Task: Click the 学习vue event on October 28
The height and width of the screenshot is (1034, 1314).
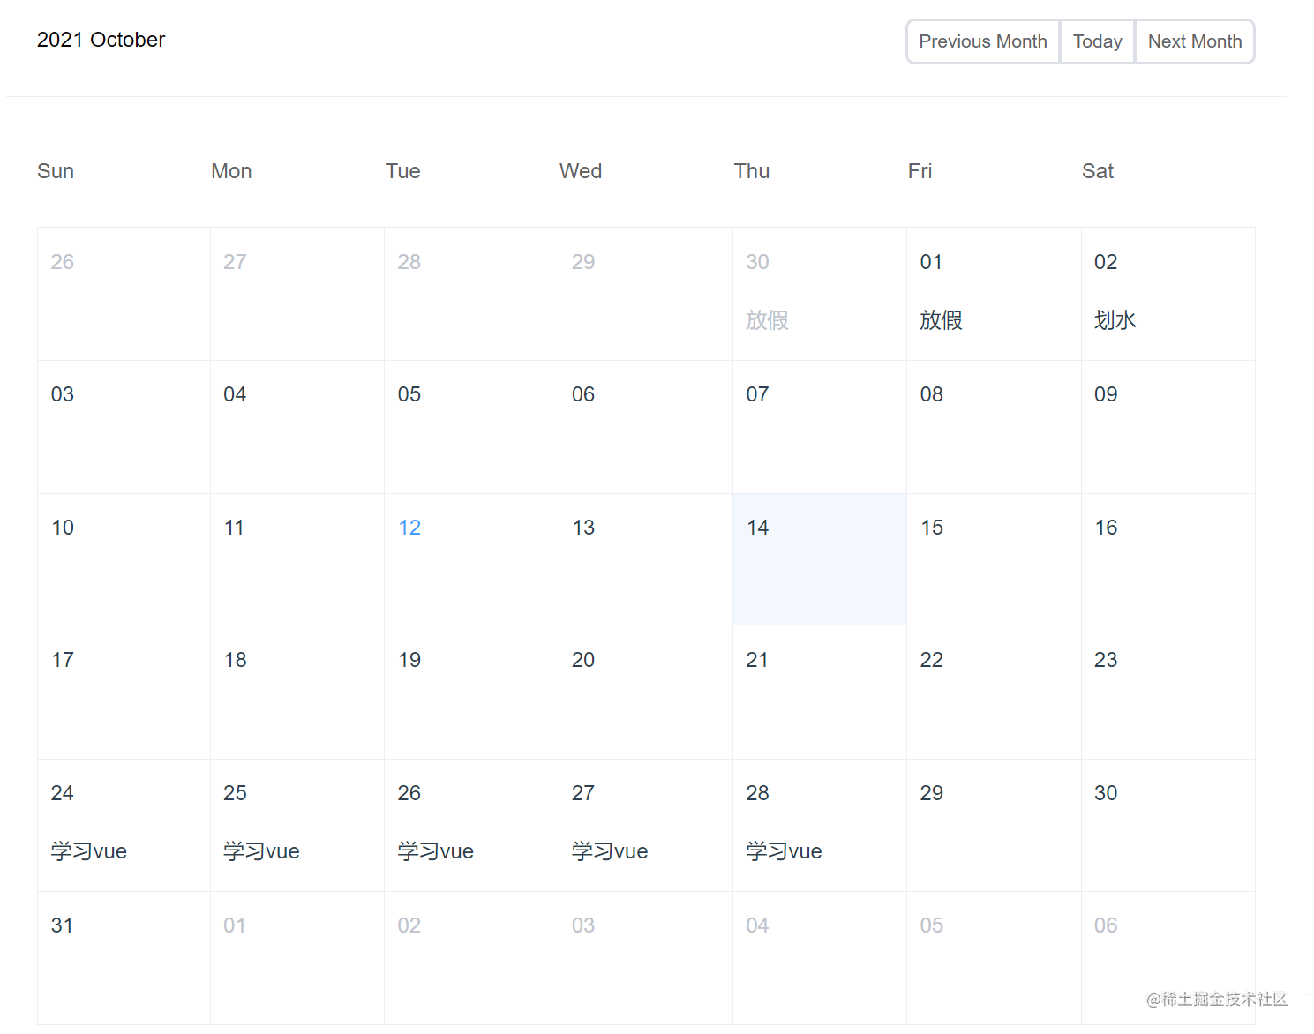Action: [x=784, y=850]
